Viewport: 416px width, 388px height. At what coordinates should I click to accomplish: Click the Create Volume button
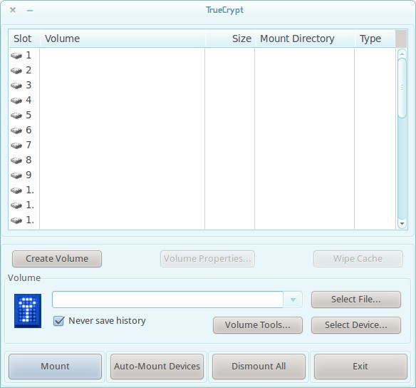pyautogui.click(x=57, y=259)
